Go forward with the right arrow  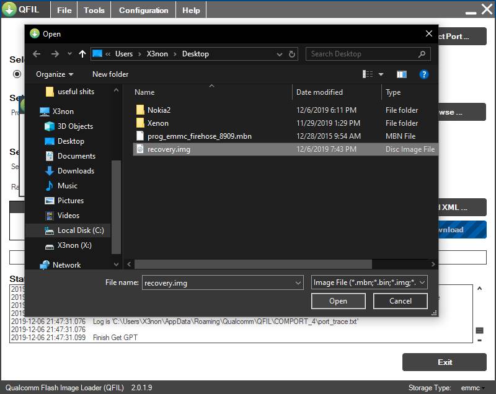(55, 54)
